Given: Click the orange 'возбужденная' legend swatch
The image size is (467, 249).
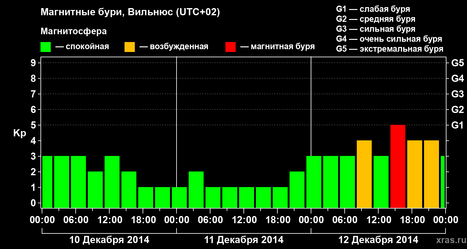Looking at the screenshot, I should point(130,47).
